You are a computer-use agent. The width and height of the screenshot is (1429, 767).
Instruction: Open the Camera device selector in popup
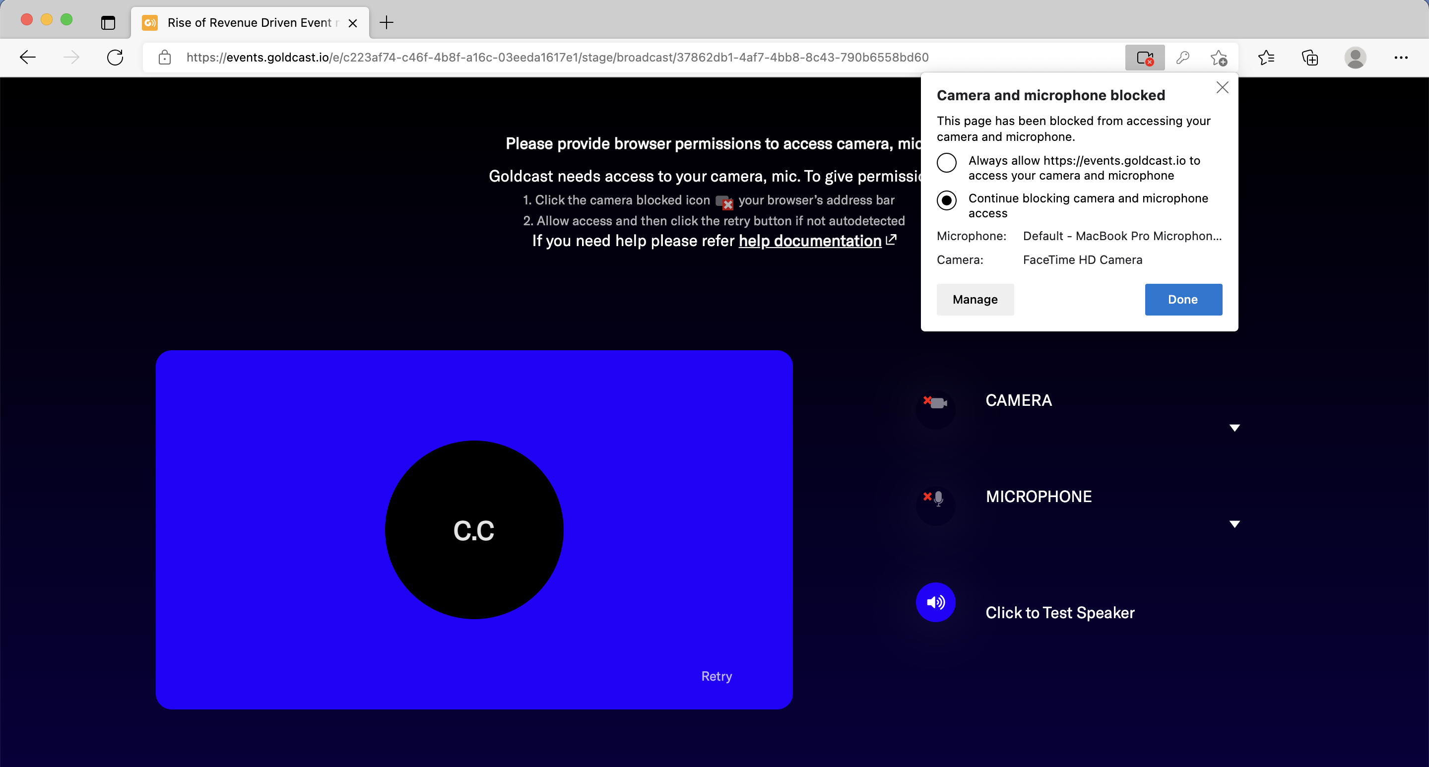(1082, 260)
